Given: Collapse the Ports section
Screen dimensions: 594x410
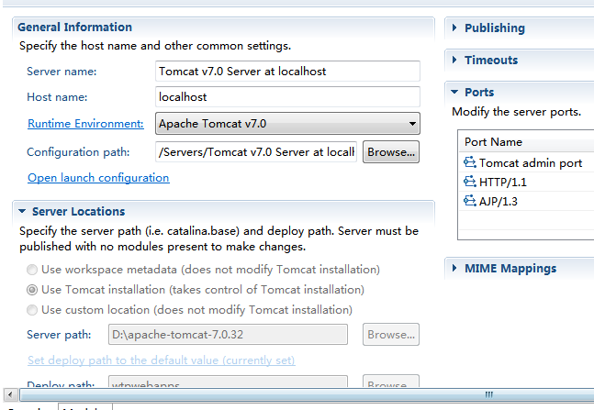Looking at the screenshot, I should tap(454, 92).
